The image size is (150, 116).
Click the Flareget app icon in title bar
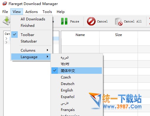click(x=5, y=4)
